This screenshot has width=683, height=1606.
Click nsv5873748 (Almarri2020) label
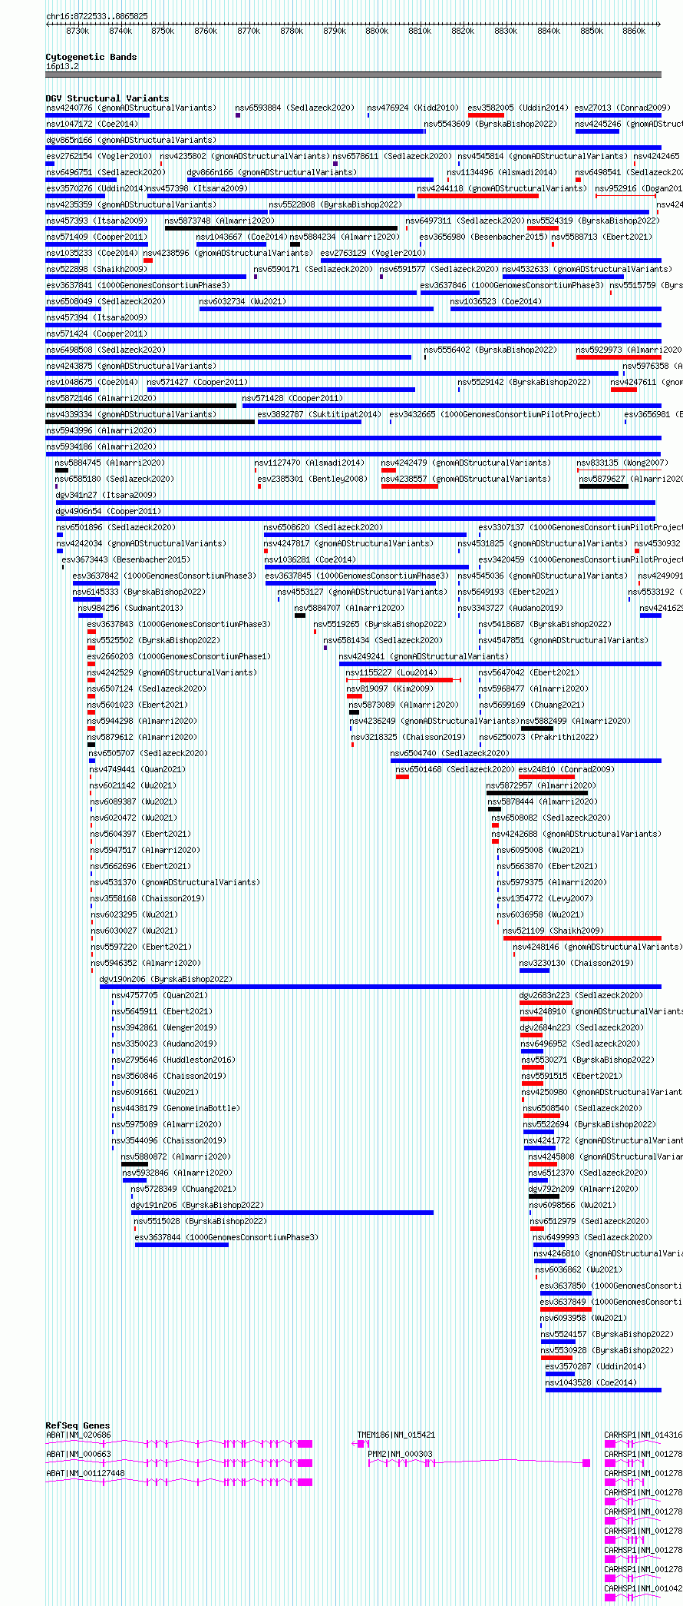coord(219,221)
